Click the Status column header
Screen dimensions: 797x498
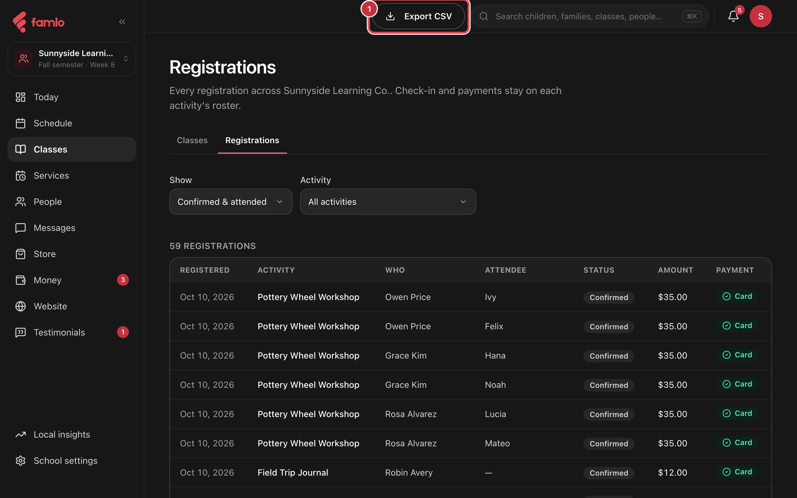pyautogui.click(x=599, y=270)
